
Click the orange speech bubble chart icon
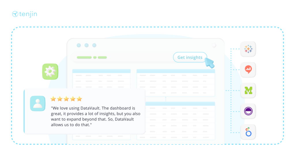[x=248, y=70]
